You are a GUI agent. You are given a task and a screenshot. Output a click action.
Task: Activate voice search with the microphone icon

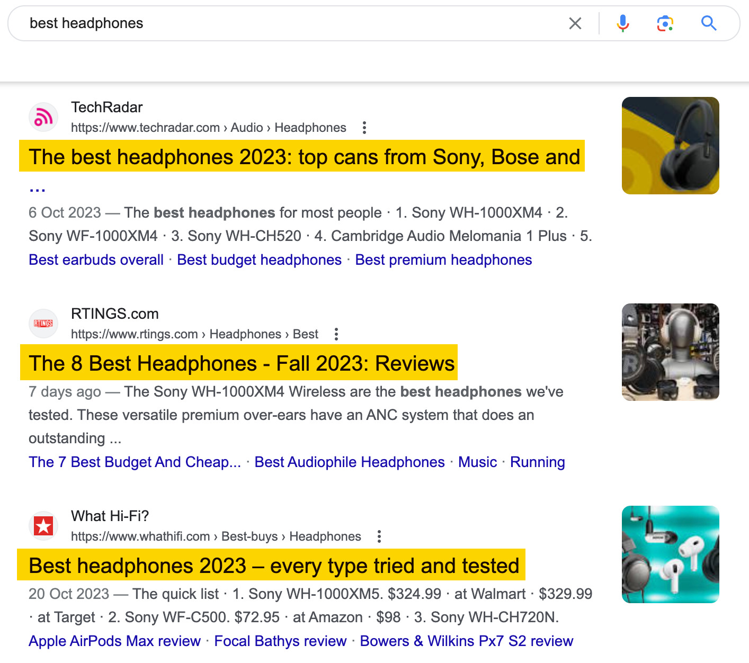623,23
